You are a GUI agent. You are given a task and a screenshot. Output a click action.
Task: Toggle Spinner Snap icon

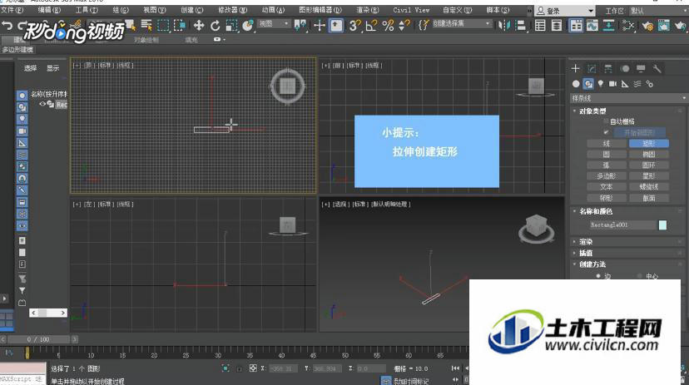(x=404, y=26)
